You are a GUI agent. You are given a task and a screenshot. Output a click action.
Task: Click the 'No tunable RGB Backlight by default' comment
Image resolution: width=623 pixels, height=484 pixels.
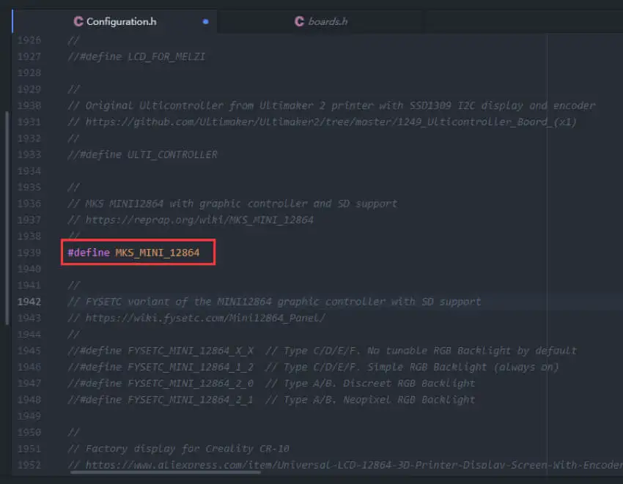click(471, 351)
